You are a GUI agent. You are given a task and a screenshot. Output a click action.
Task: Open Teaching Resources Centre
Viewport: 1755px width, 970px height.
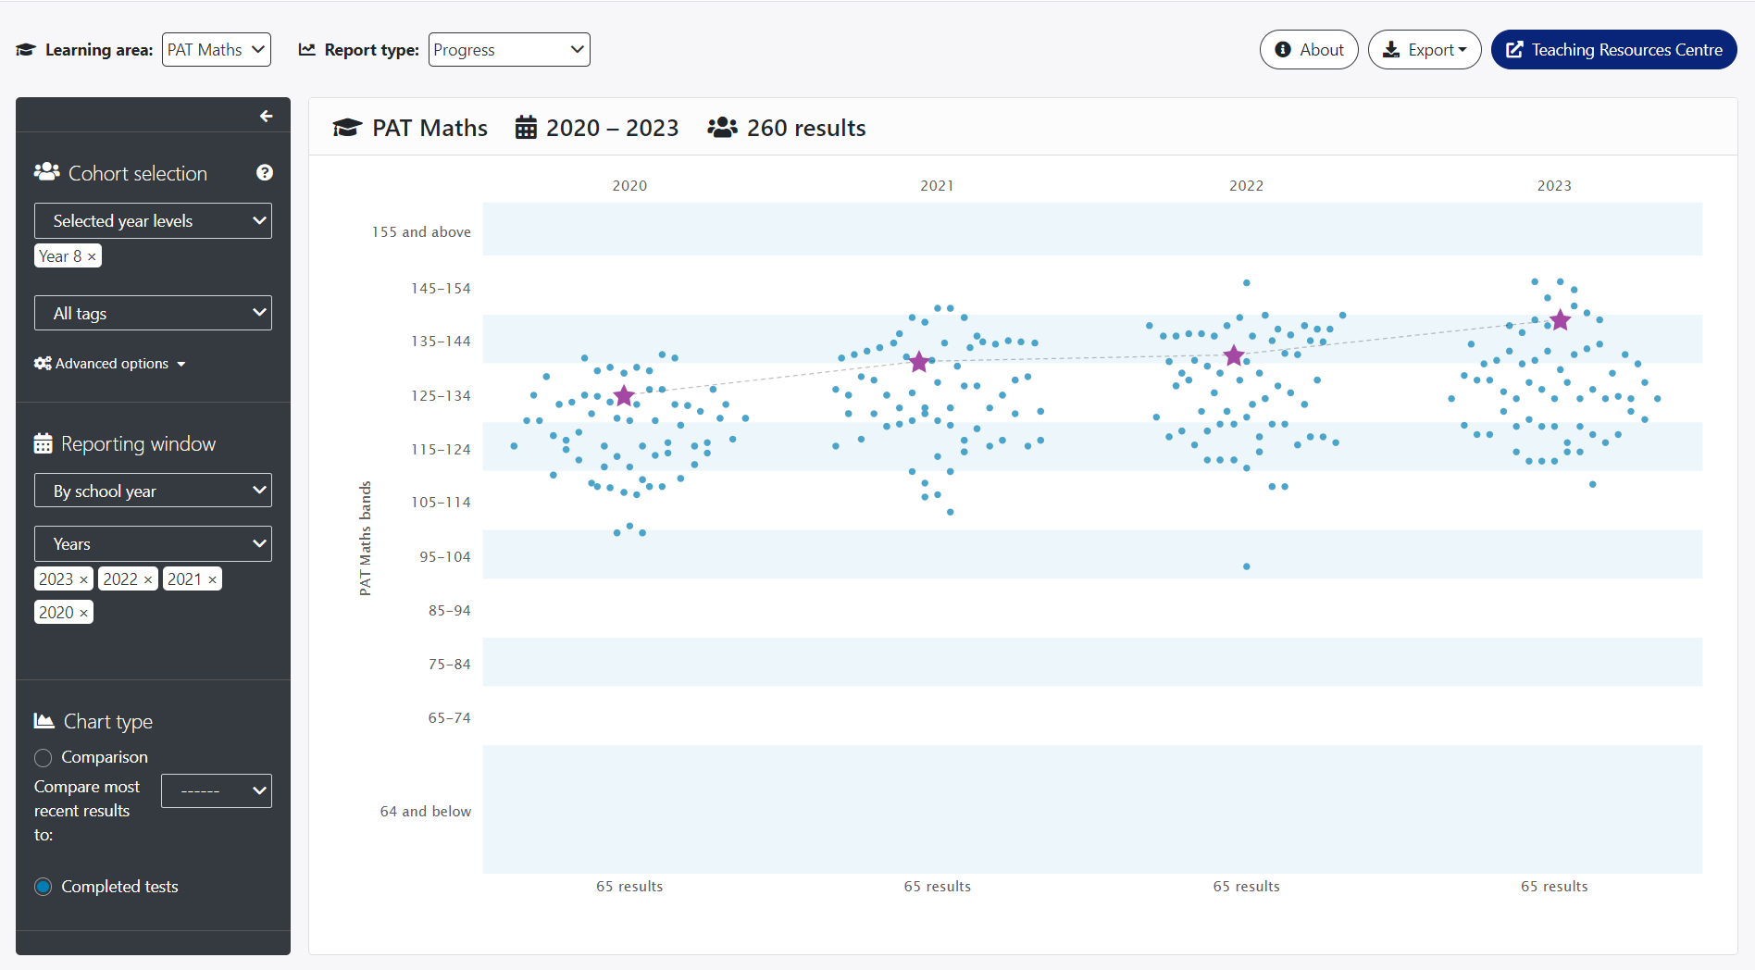click(x=1613, y=50)
